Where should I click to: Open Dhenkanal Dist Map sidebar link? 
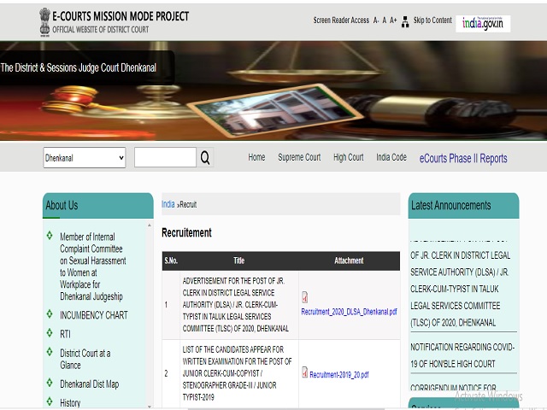[89, 384]
